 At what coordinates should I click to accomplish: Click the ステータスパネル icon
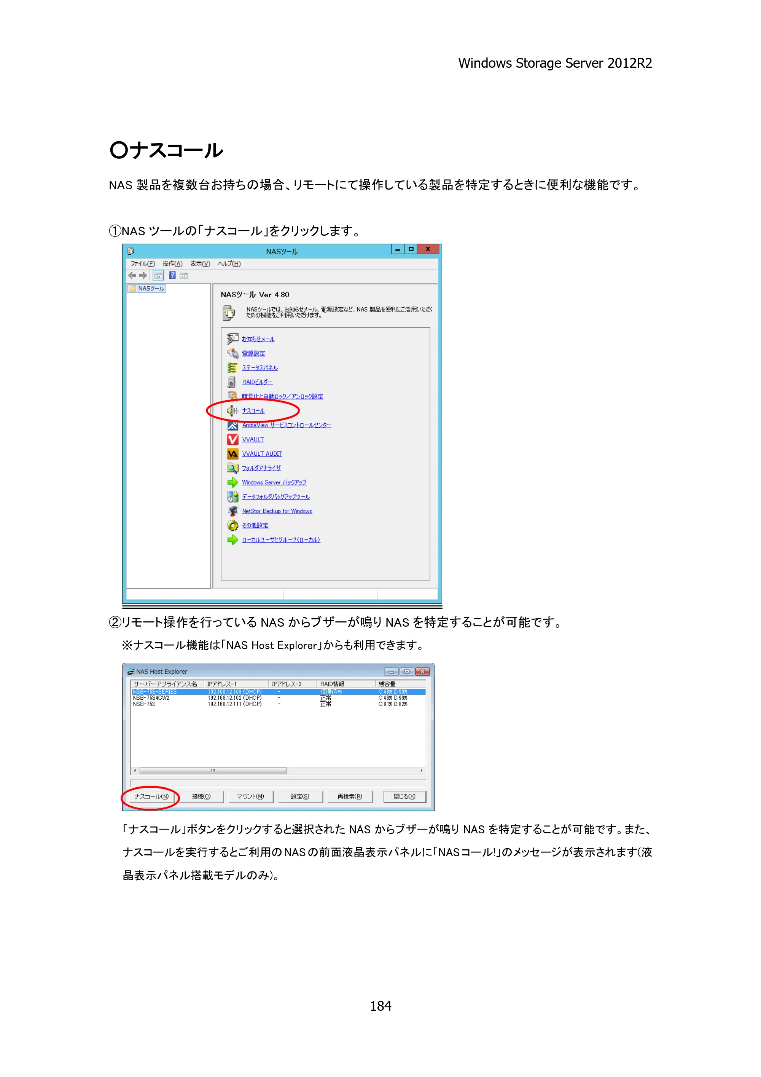(x=232, y=368)
